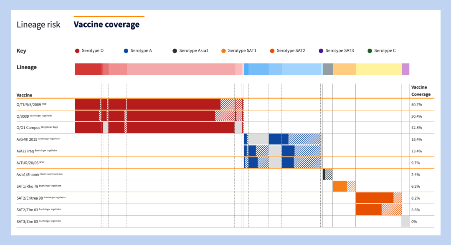Click the Lineage heading

[x=26, y=67]
